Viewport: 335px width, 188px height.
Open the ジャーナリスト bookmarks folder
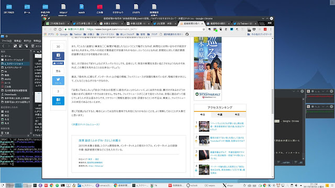[105, 34]
